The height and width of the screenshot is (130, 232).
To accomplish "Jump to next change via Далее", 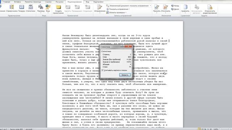I will 175,9.
